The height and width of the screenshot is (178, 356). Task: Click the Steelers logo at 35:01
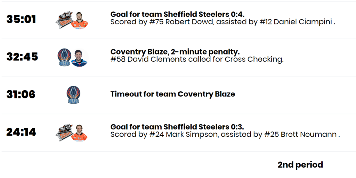(64, 20)
